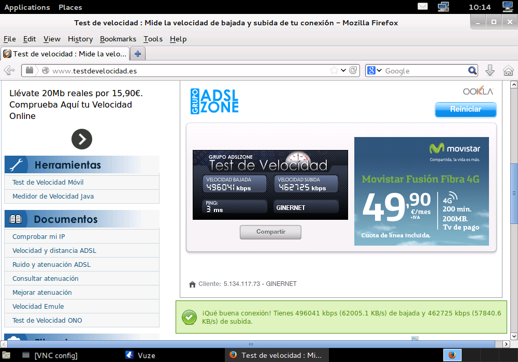Viewport: 518px width, 362px height.
Task: Switch to the VNC config taskbar window
Action: [x=50, y=355]
